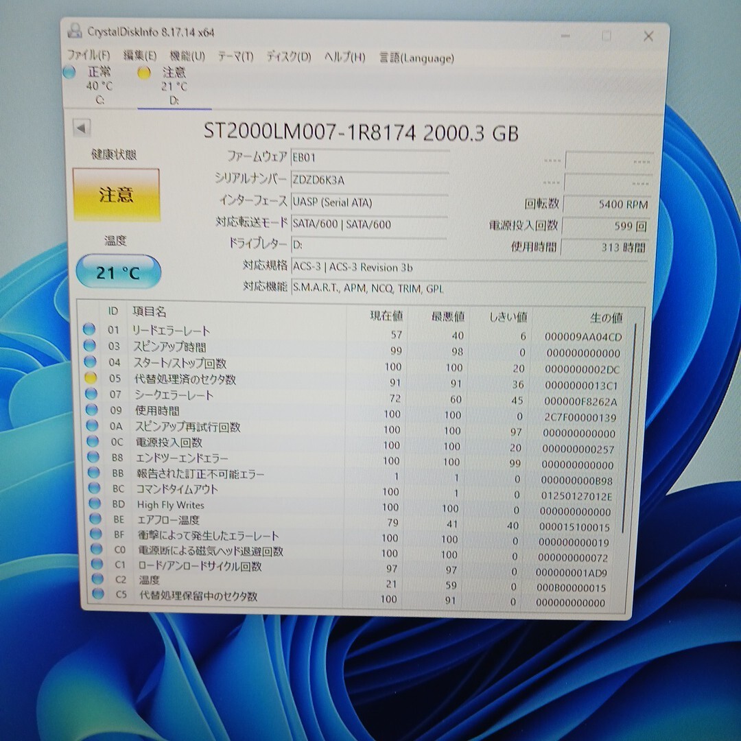The height and width of the screenshot is (741, 741).
Task: Click the blue status icon of row 03
Action: pos(89,345)
